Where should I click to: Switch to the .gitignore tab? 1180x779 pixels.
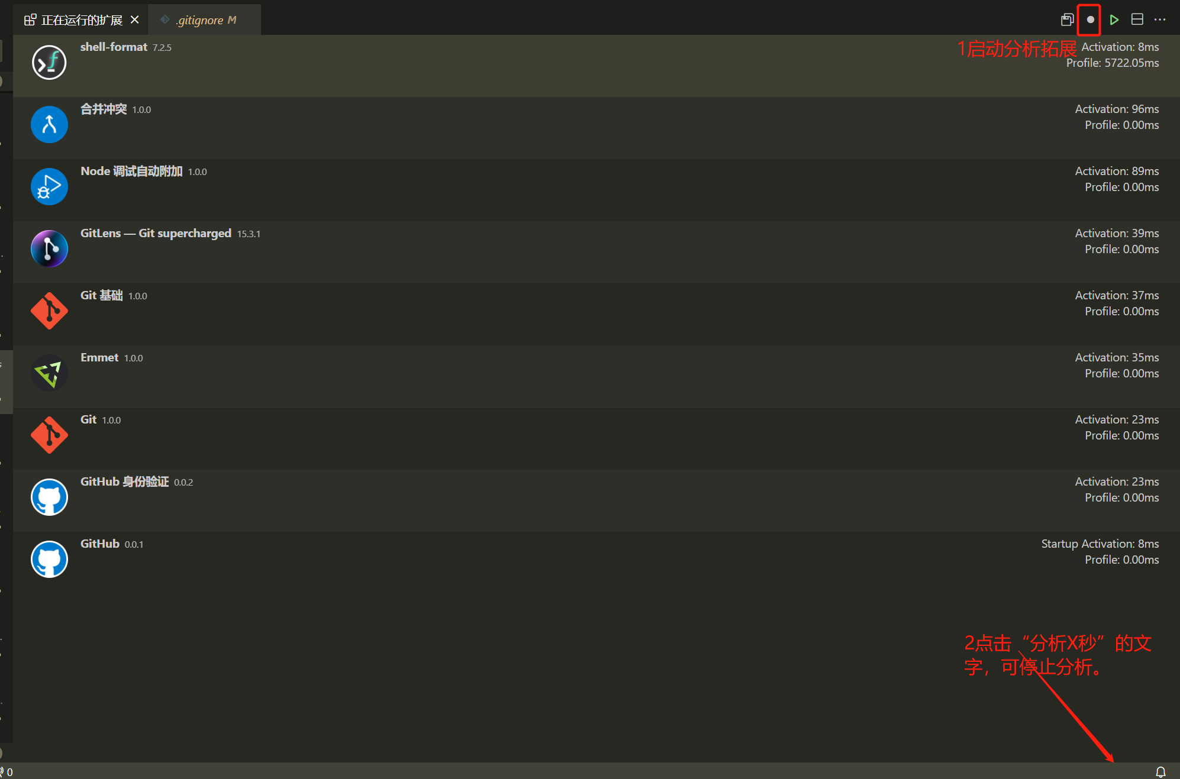click(x=200, y=20)
